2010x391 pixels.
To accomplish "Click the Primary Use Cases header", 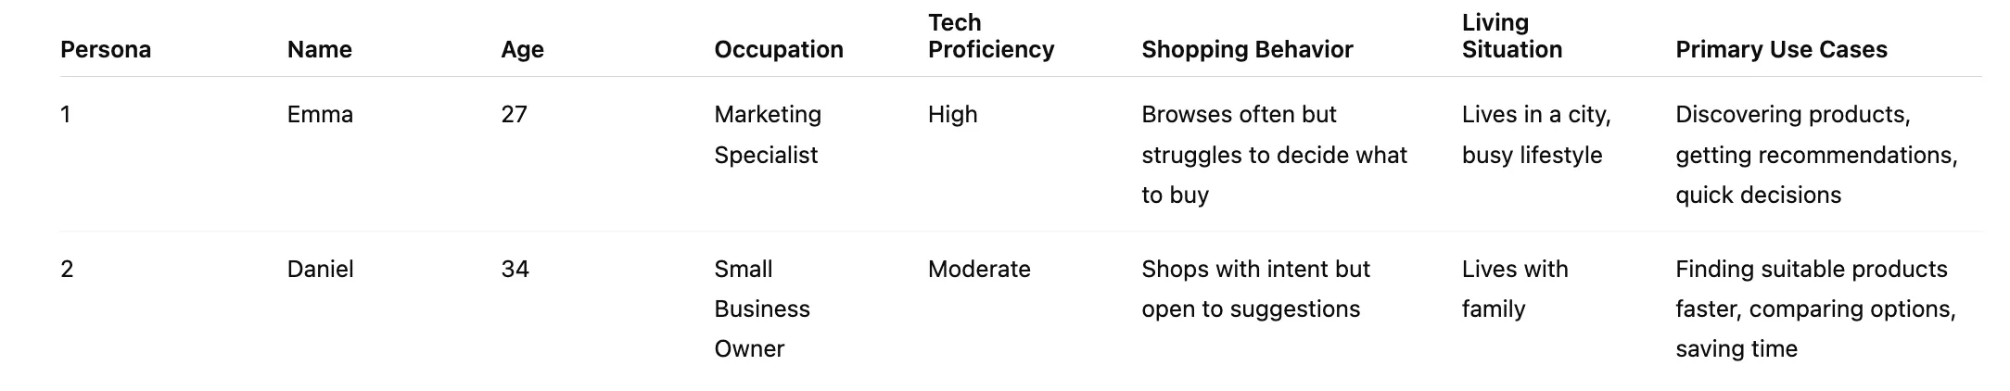I will pos(1780,49).
